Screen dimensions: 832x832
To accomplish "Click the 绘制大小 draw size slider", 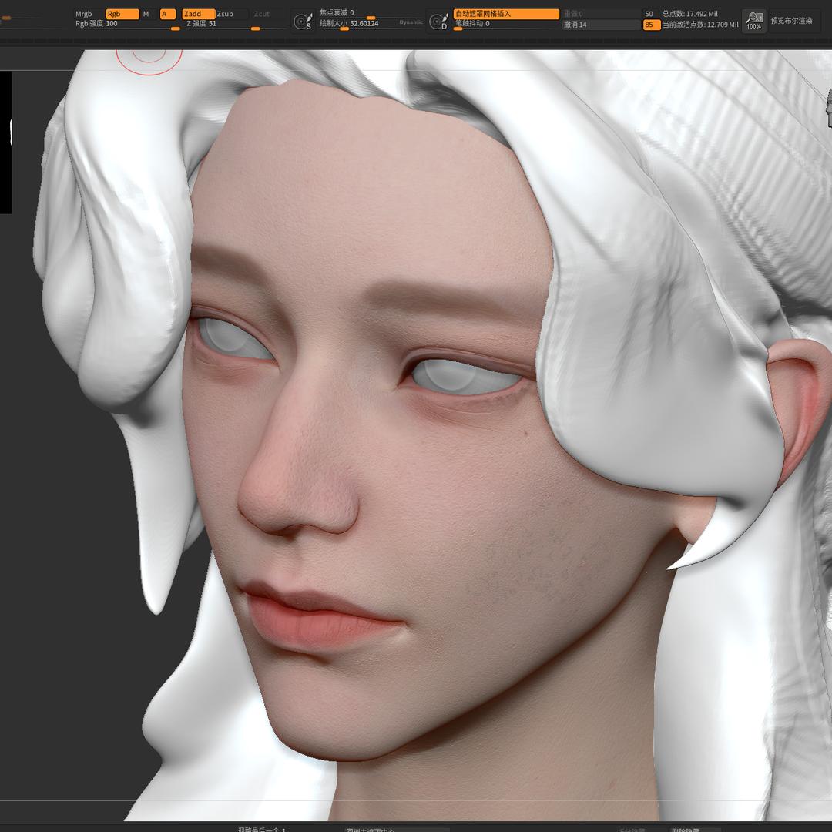I will point(370,24).
